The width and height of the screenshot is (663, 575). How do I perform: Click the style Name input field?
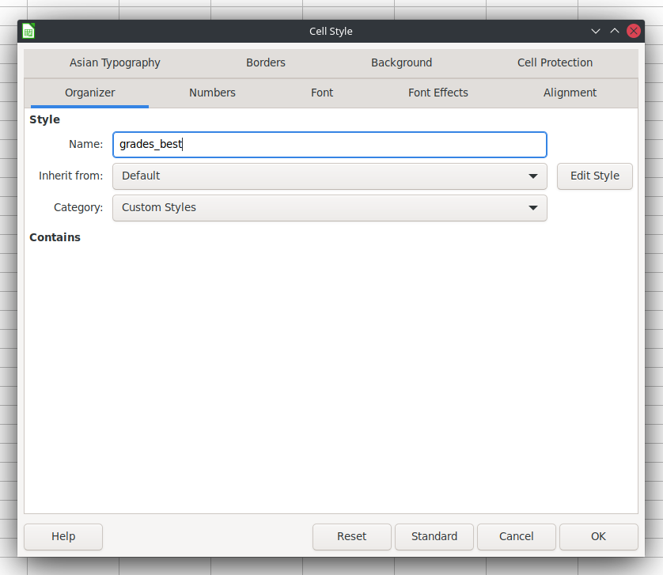tap(330, 145)
